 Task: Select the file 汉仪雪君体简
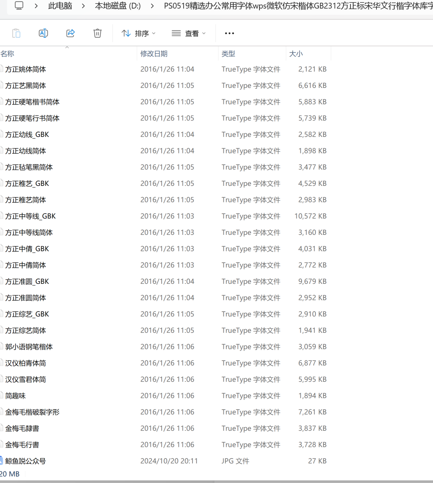point(26,379)
